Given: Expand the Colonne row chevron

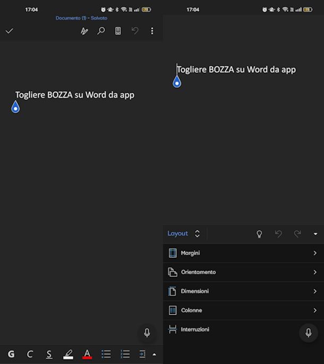Looking at the screenshot, I should [x=315, y=310].
